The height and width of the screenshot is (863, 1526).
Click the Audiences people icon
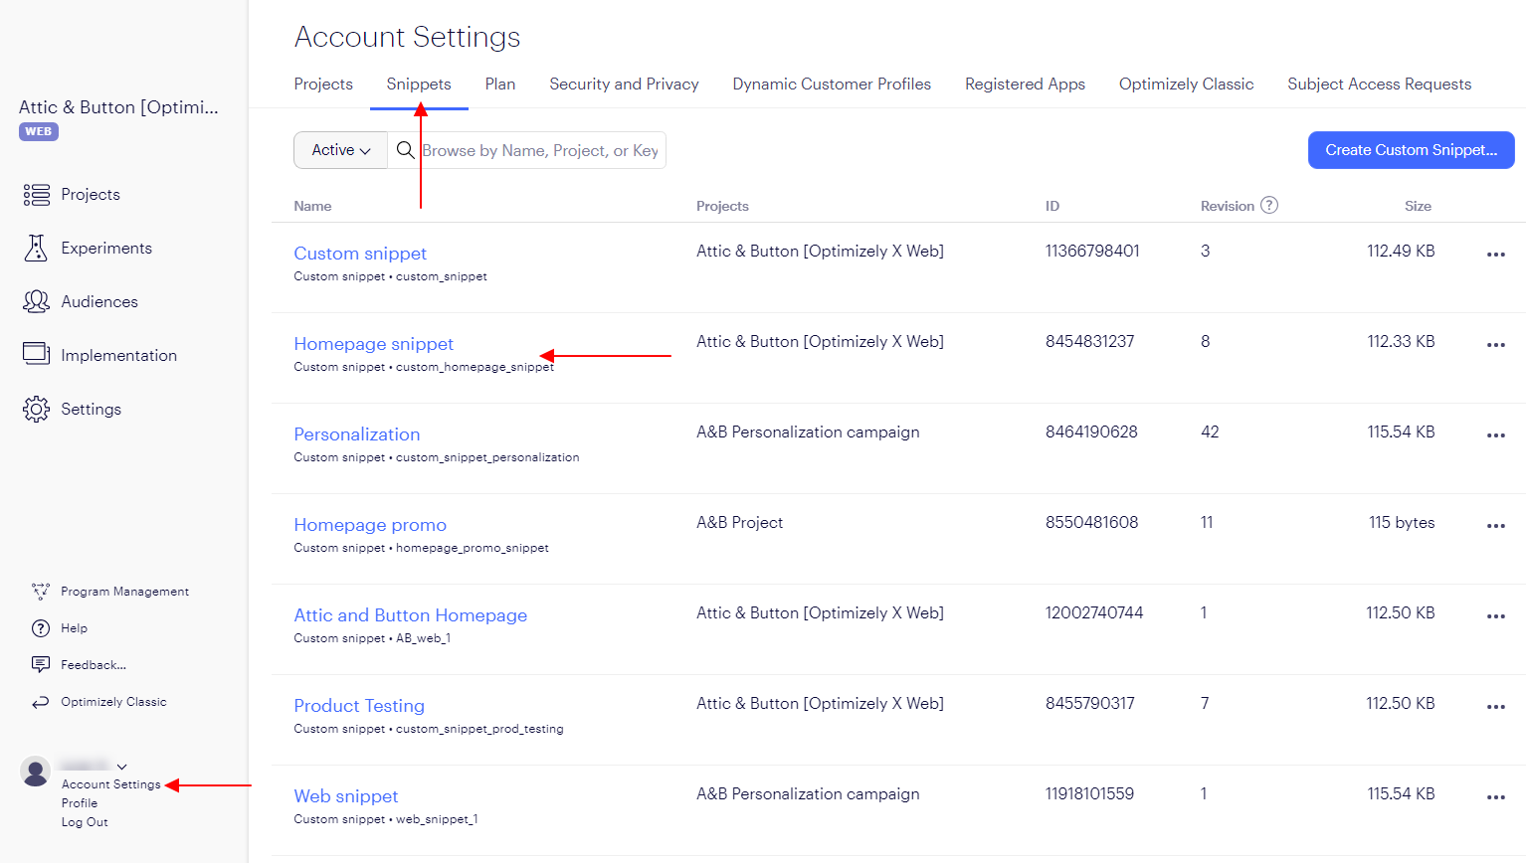(37, 301)
